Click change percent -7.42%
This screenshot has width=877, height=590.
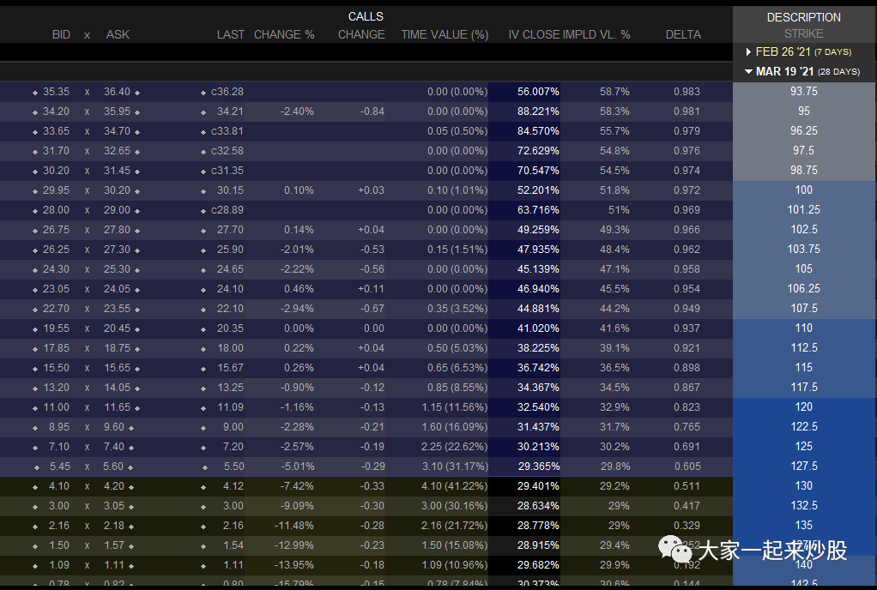[297, 486]
